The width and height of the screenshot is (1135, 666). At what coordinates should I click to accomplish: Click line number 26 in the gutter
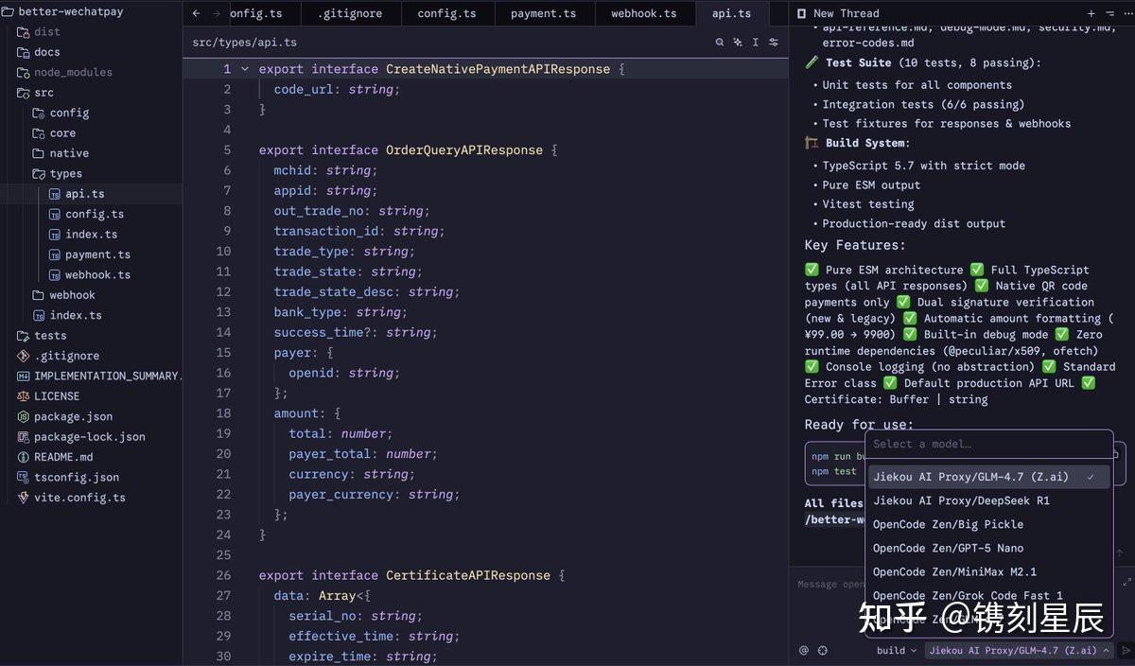(x=223, y=575)
